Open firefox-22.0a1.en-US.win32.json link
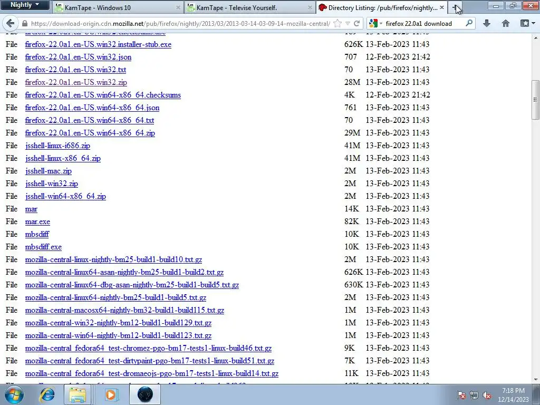This screenshot has width=540, height=405. tap(78, 57)
